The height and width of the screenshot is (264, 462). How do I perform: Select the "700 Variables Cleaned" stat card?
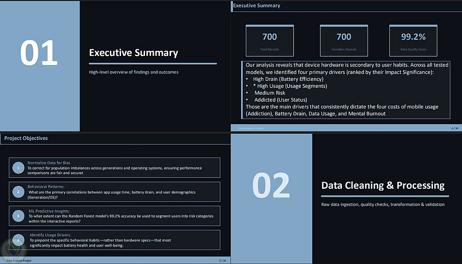click(x=344, y=41)
